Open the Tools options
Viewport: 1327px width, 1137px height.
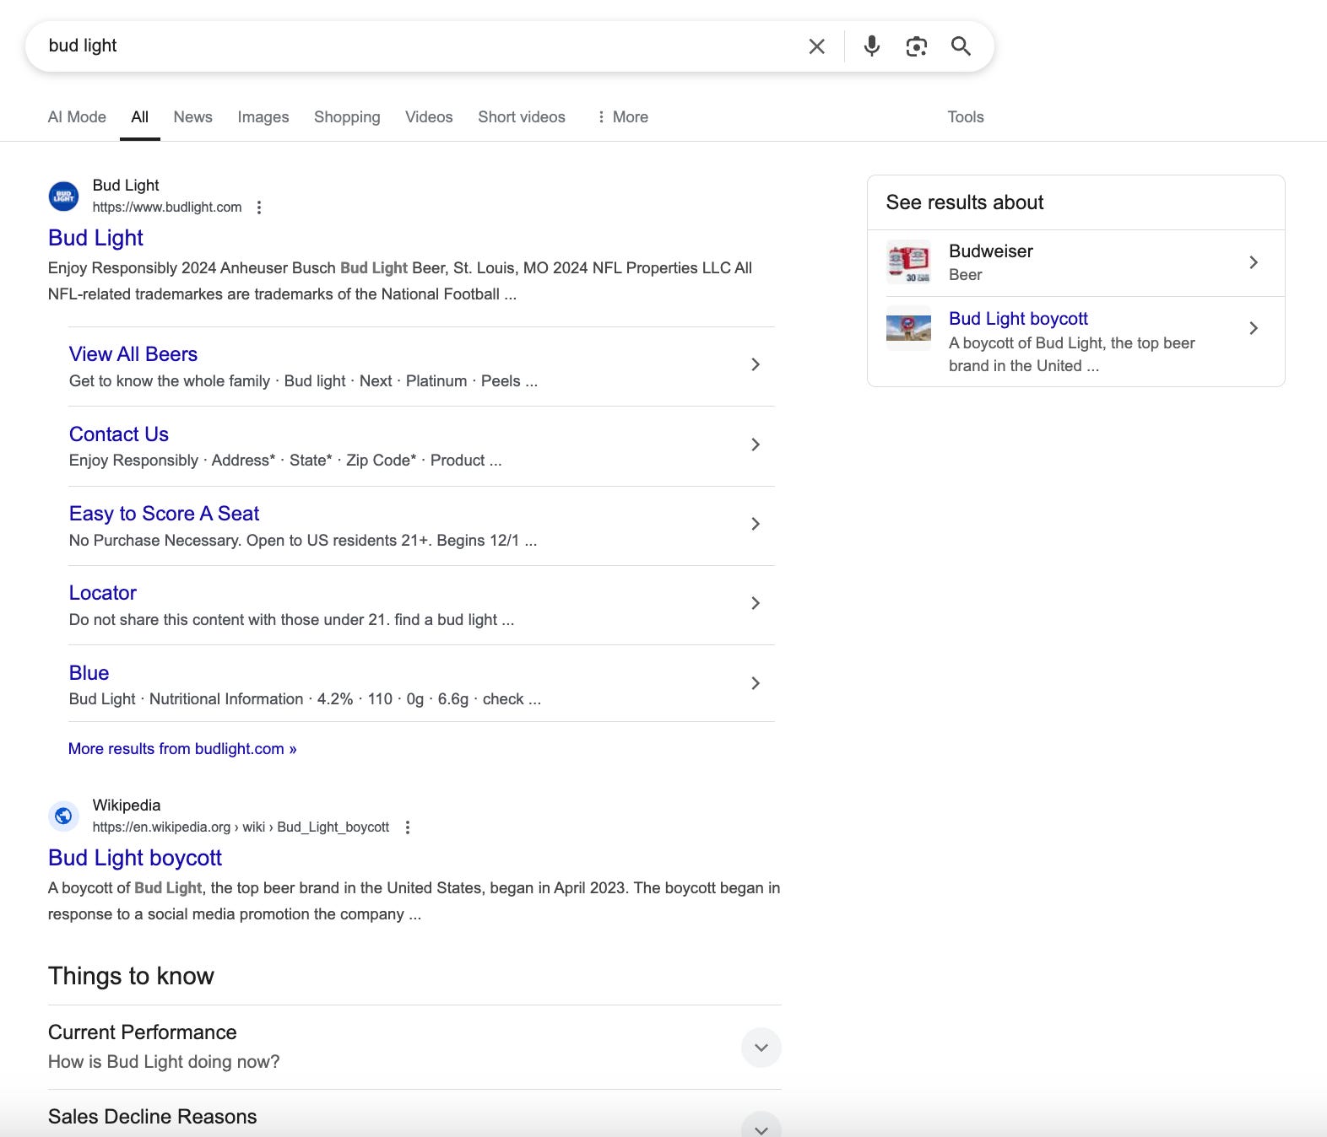pos(966,117)
